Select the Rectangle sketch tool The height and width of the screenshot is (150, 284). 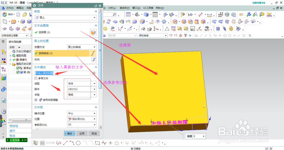point(97,143)
